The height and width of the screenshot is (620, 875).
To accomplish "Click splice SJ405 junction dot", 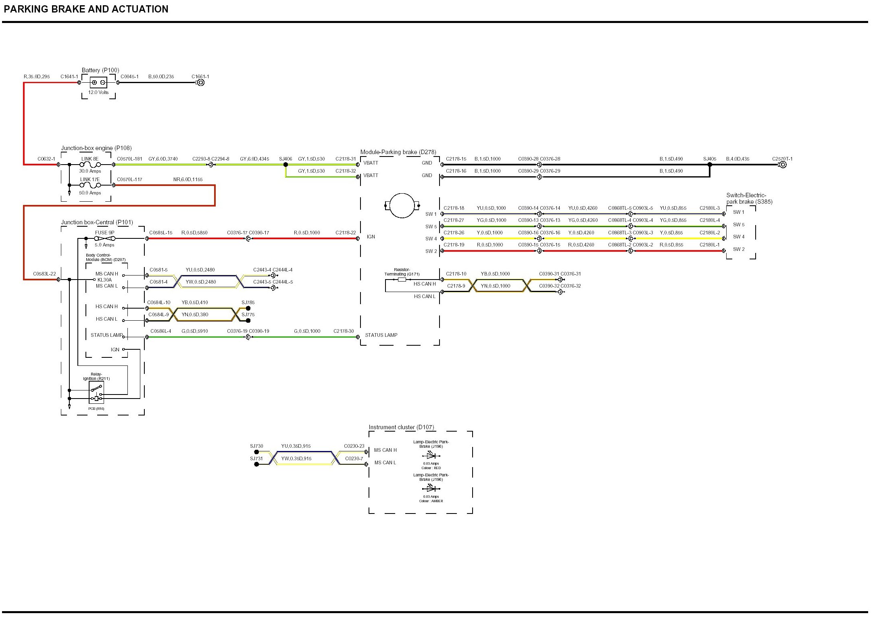I will 710,165.
